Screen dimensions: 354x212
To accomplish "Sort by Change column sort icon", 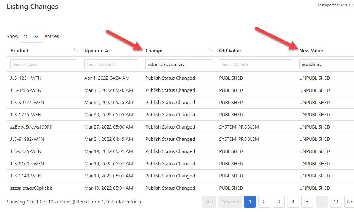I will (211, 50).
